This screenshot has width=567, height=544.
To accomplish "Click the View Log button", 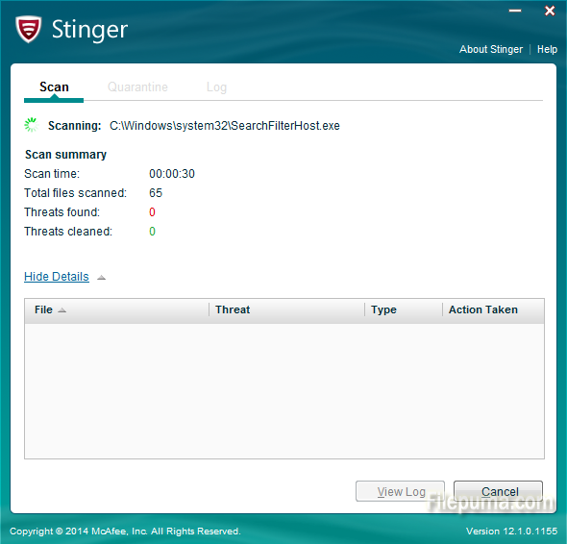I will tap(400, 491).
